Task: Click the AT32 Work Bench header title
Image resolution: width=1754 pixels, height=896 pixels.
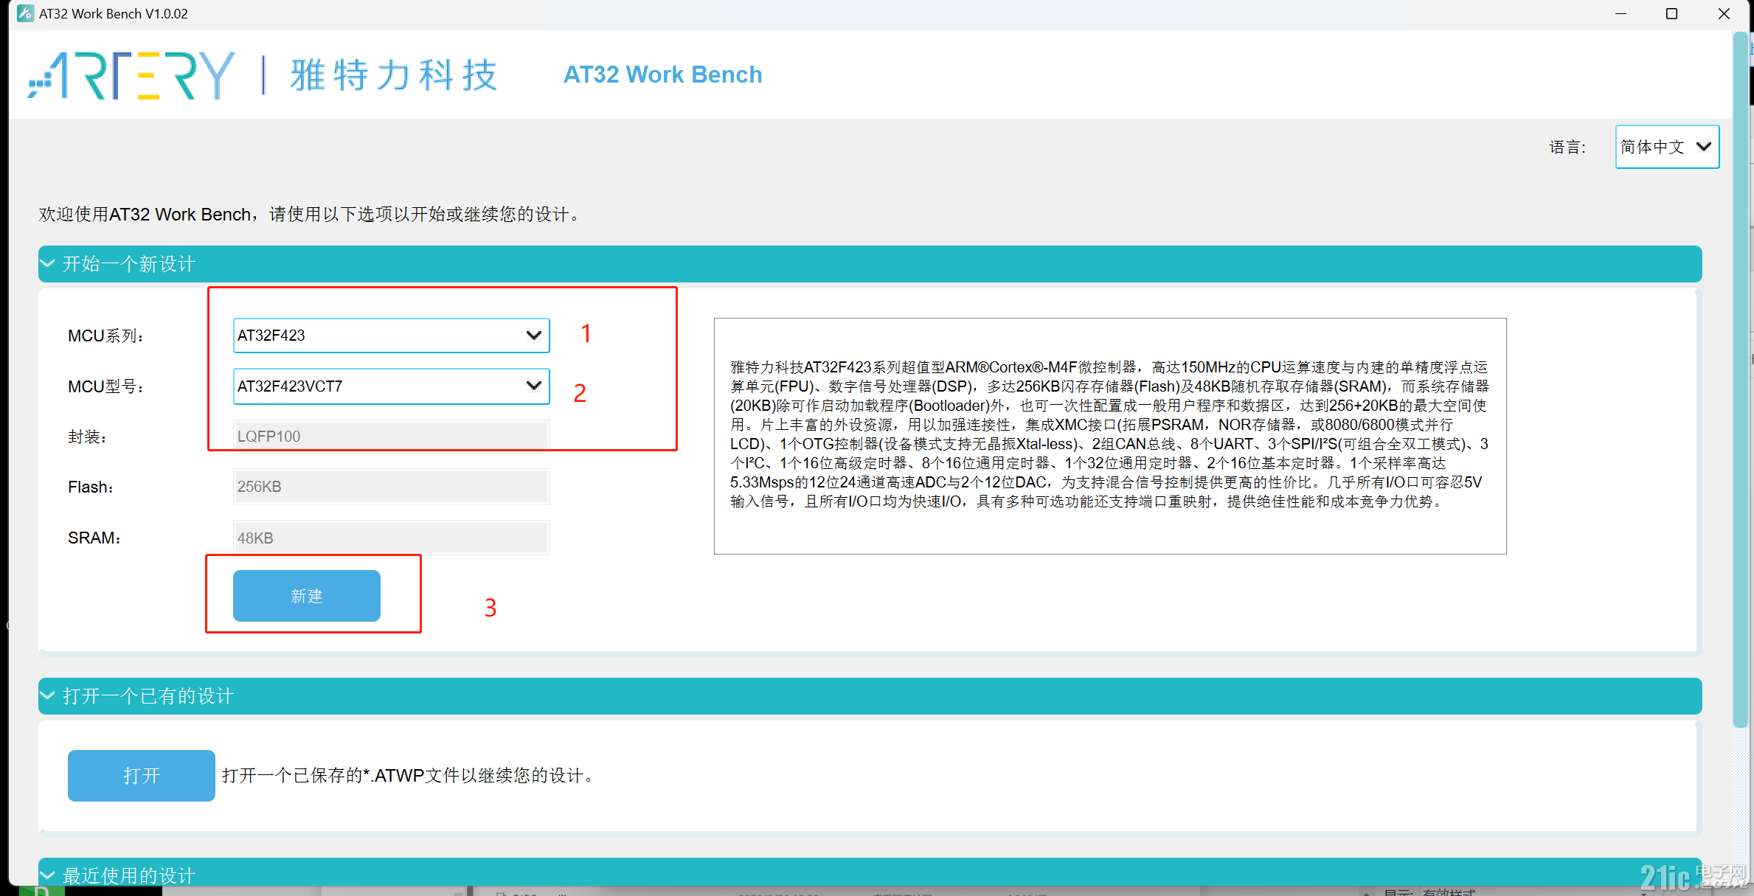Action: tap(662, 74)
